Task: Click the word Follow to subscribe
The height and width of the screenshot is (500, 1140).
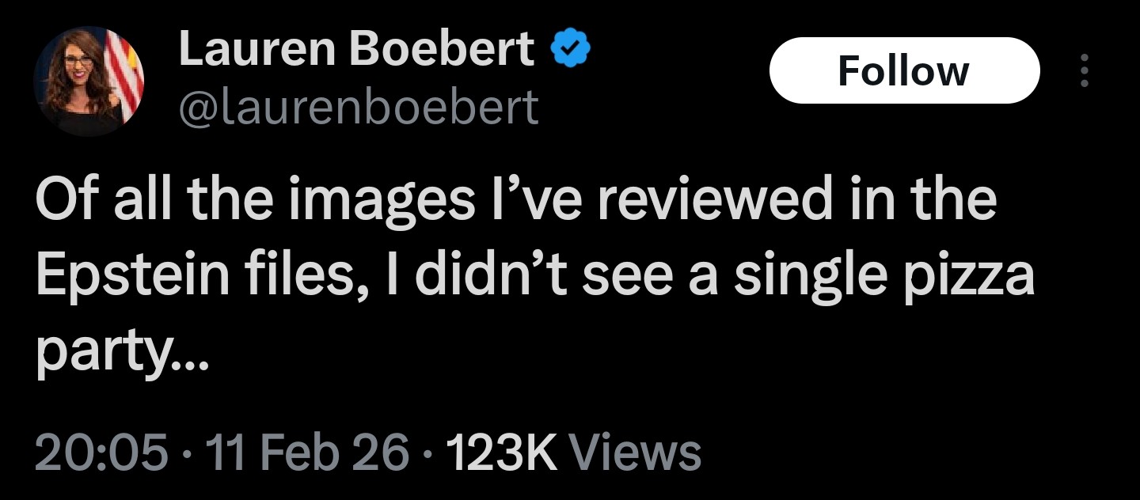Action: 903,70
